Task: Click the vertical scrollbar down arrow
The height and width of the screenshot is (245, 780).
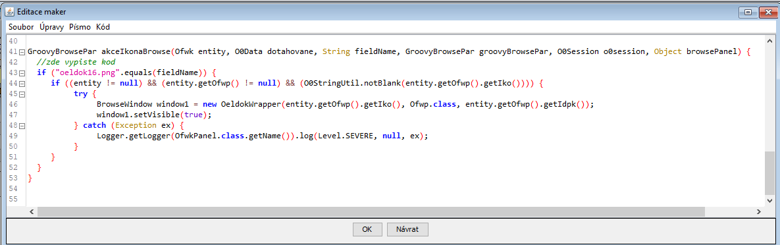Action: click(770, 200)
